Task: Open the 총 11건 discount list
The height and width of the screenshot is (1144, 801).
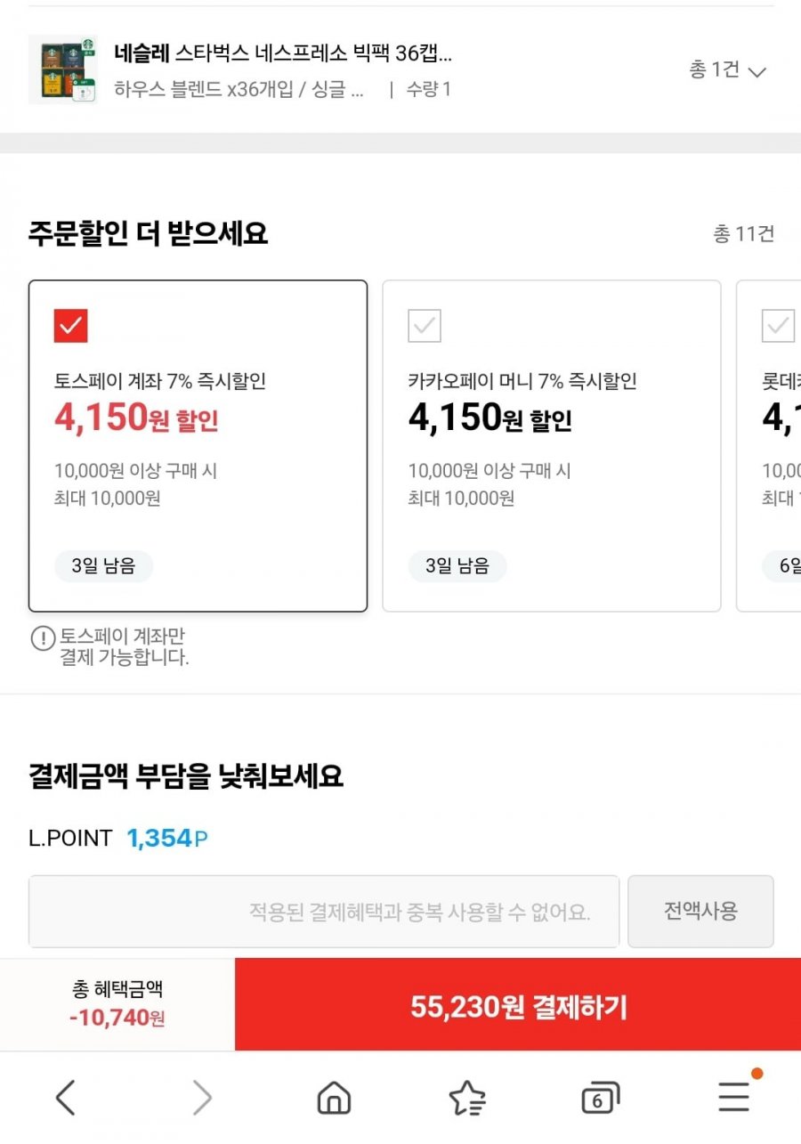Action: point(743,234)
